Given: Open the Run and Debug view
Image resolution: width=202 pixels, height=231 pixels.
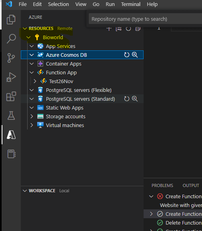Looking at the screenshot, I should coord(11,77).
